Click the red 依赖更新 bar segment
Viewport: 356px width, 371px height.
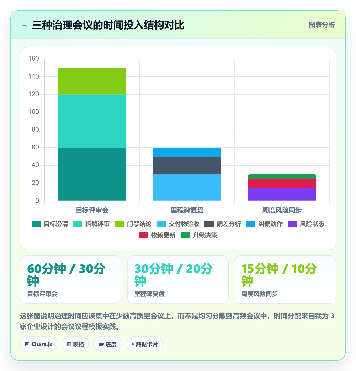point(282,183)
